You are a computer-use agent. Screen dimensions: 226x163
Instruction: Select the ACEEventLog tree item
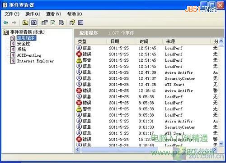29,55
